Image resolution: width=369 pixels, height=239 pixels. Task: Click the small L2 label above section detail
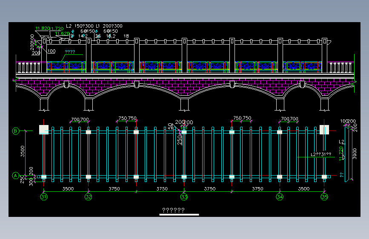coord(341,142)
